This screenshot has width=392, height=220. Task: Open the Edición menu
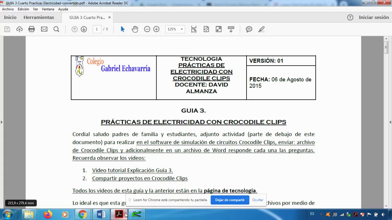23,9
